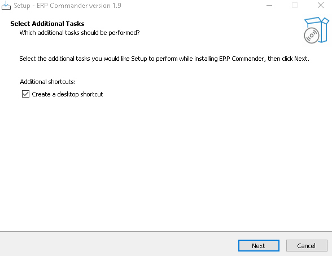Abort installation with the Cancel button

click(307, 246)
